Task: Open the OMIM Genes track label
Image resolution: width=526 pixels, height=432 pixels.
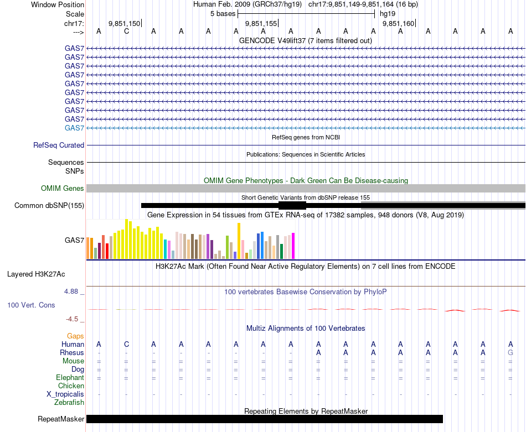Action: 63,189
